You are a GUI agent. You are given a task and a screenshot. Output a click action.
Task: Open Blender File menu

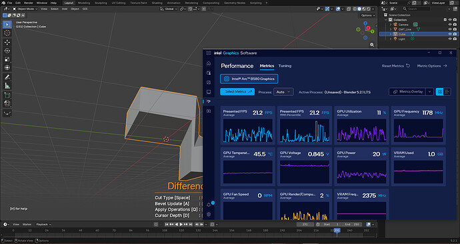10,3
